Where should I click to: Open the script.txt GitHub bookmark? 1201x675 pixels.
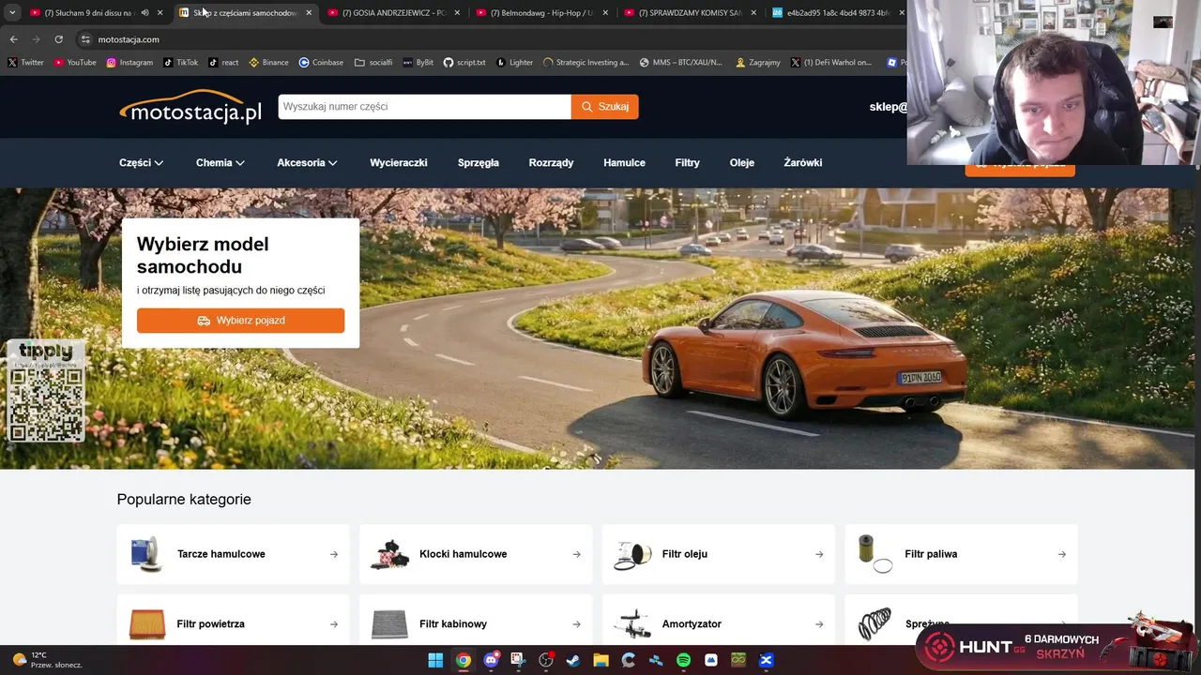click(x=464, y=63)
